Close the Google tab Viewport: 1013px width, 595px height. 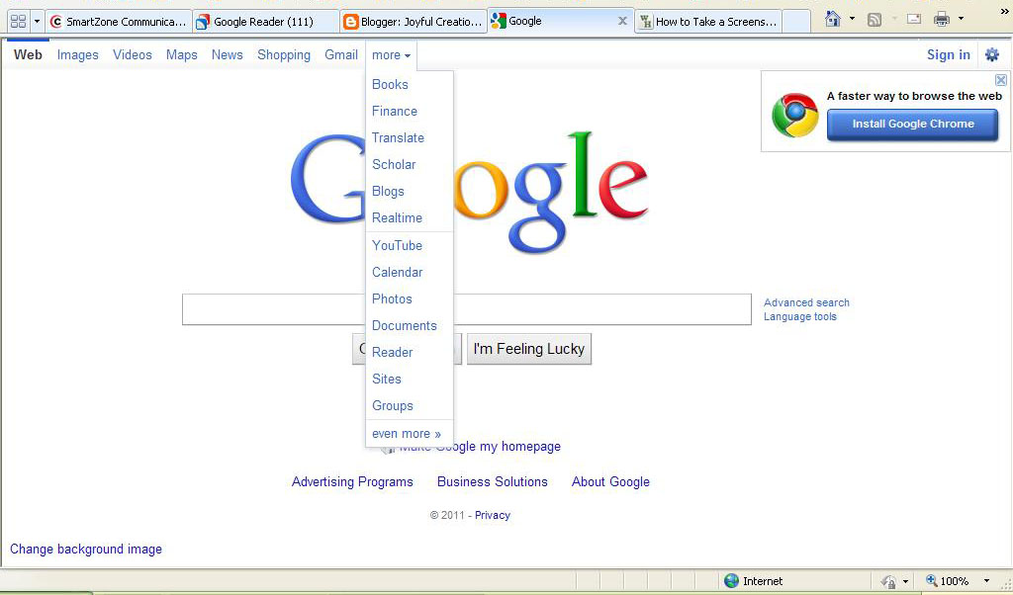pos(622,21)
